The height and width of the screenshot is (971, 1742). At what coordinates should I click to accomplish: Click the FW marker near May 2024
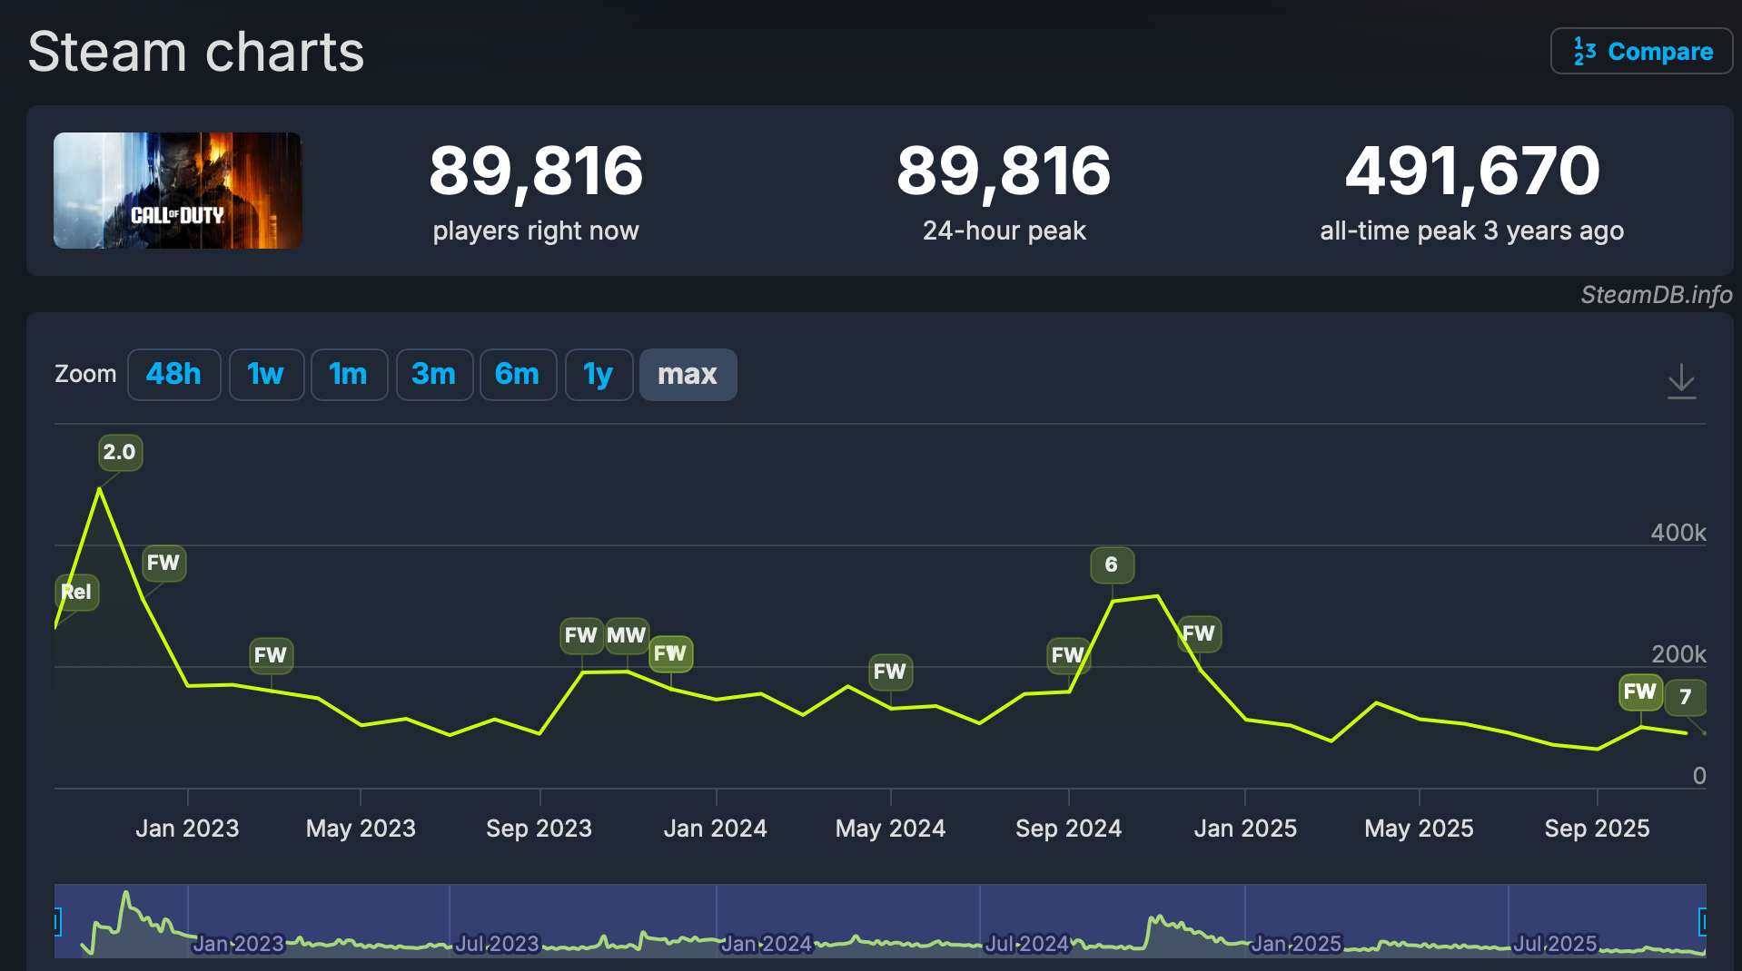click(x=889, y=672)
